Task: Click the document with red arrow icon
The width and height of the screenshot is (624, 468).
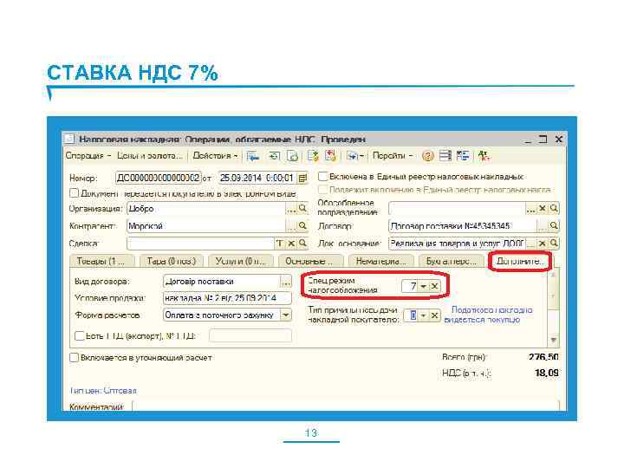Action: coord(330,156)
